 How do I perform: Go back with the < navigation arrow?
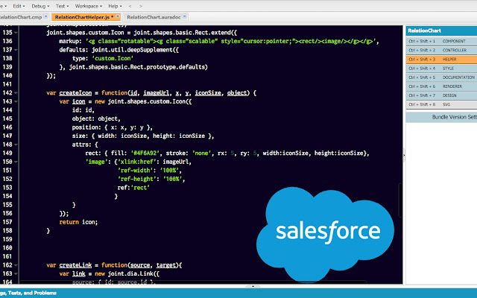point(130,6)
